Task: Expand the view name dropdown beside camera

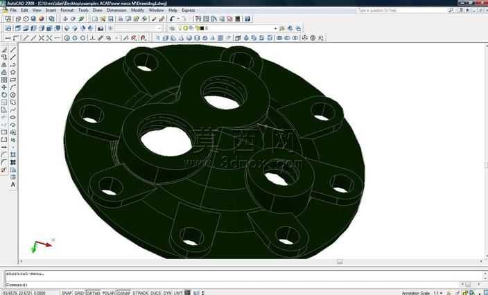Action: [159, 28]
